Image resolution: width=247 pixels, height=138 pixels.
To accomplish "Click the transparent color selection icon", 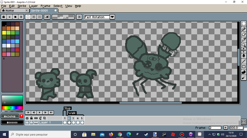I will tap(47, 17).
